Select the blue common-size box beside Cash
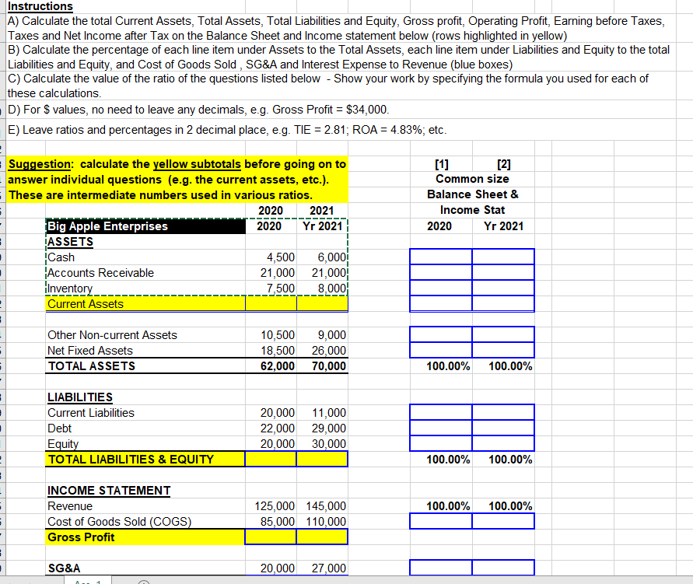 pos(441,256)
